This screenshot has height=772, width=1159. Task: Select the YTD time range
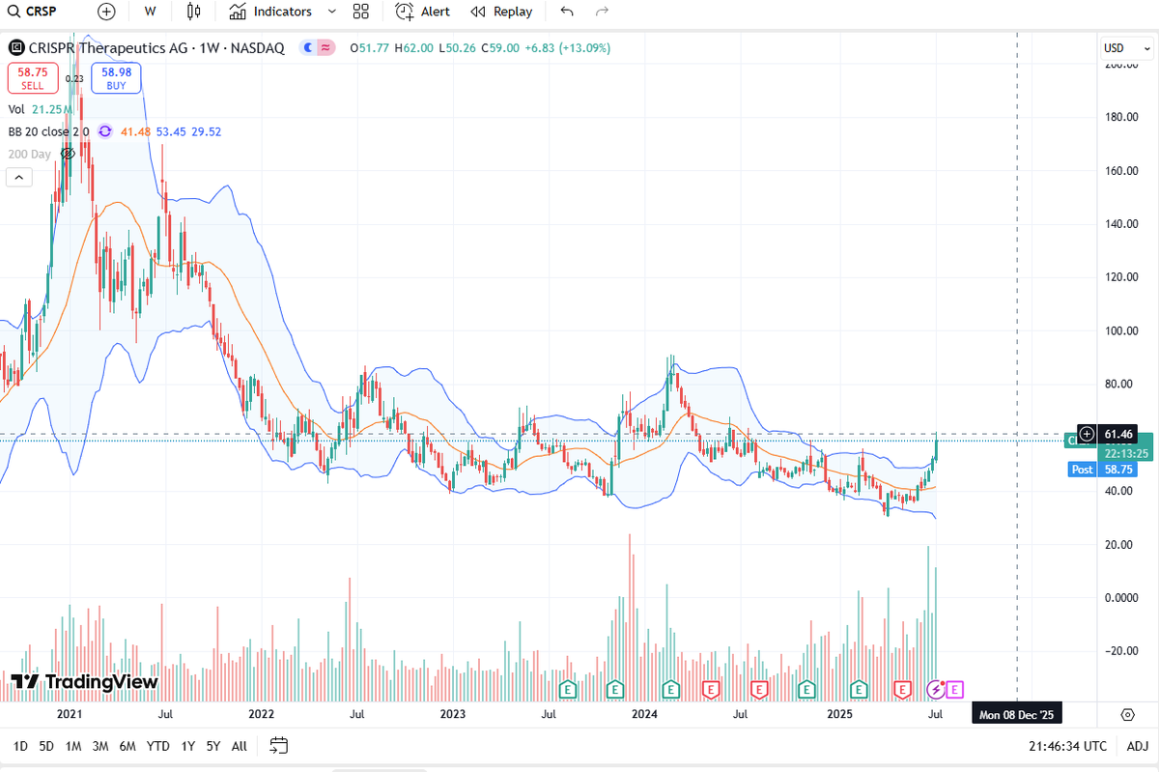(x=158, y=746)
